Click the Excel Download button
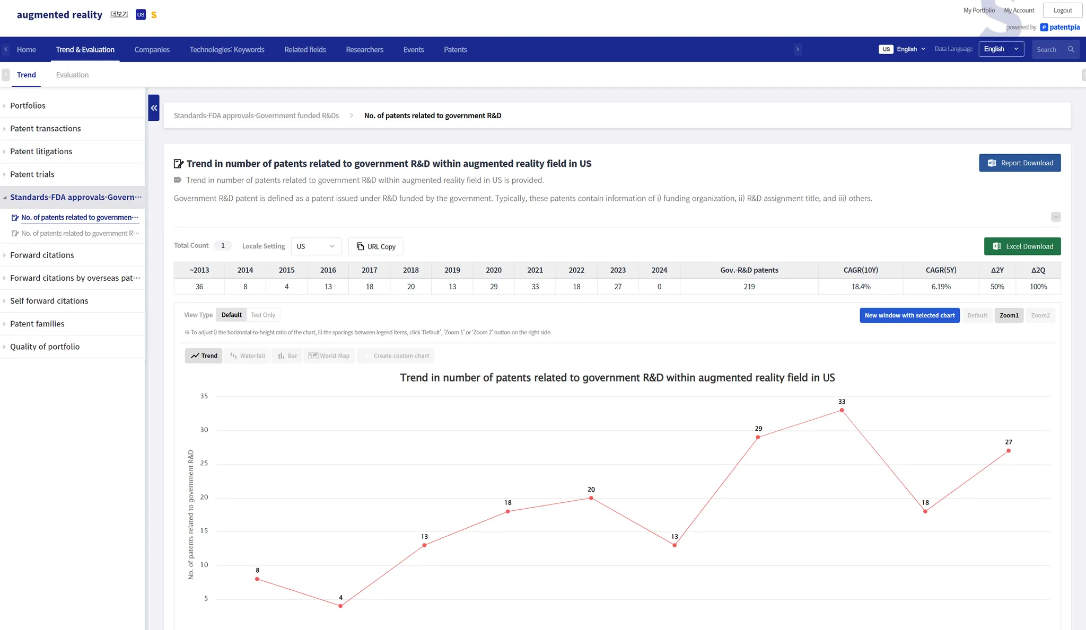The height and width of the screenshot is (630, 1086). (x=1022, y=246)
